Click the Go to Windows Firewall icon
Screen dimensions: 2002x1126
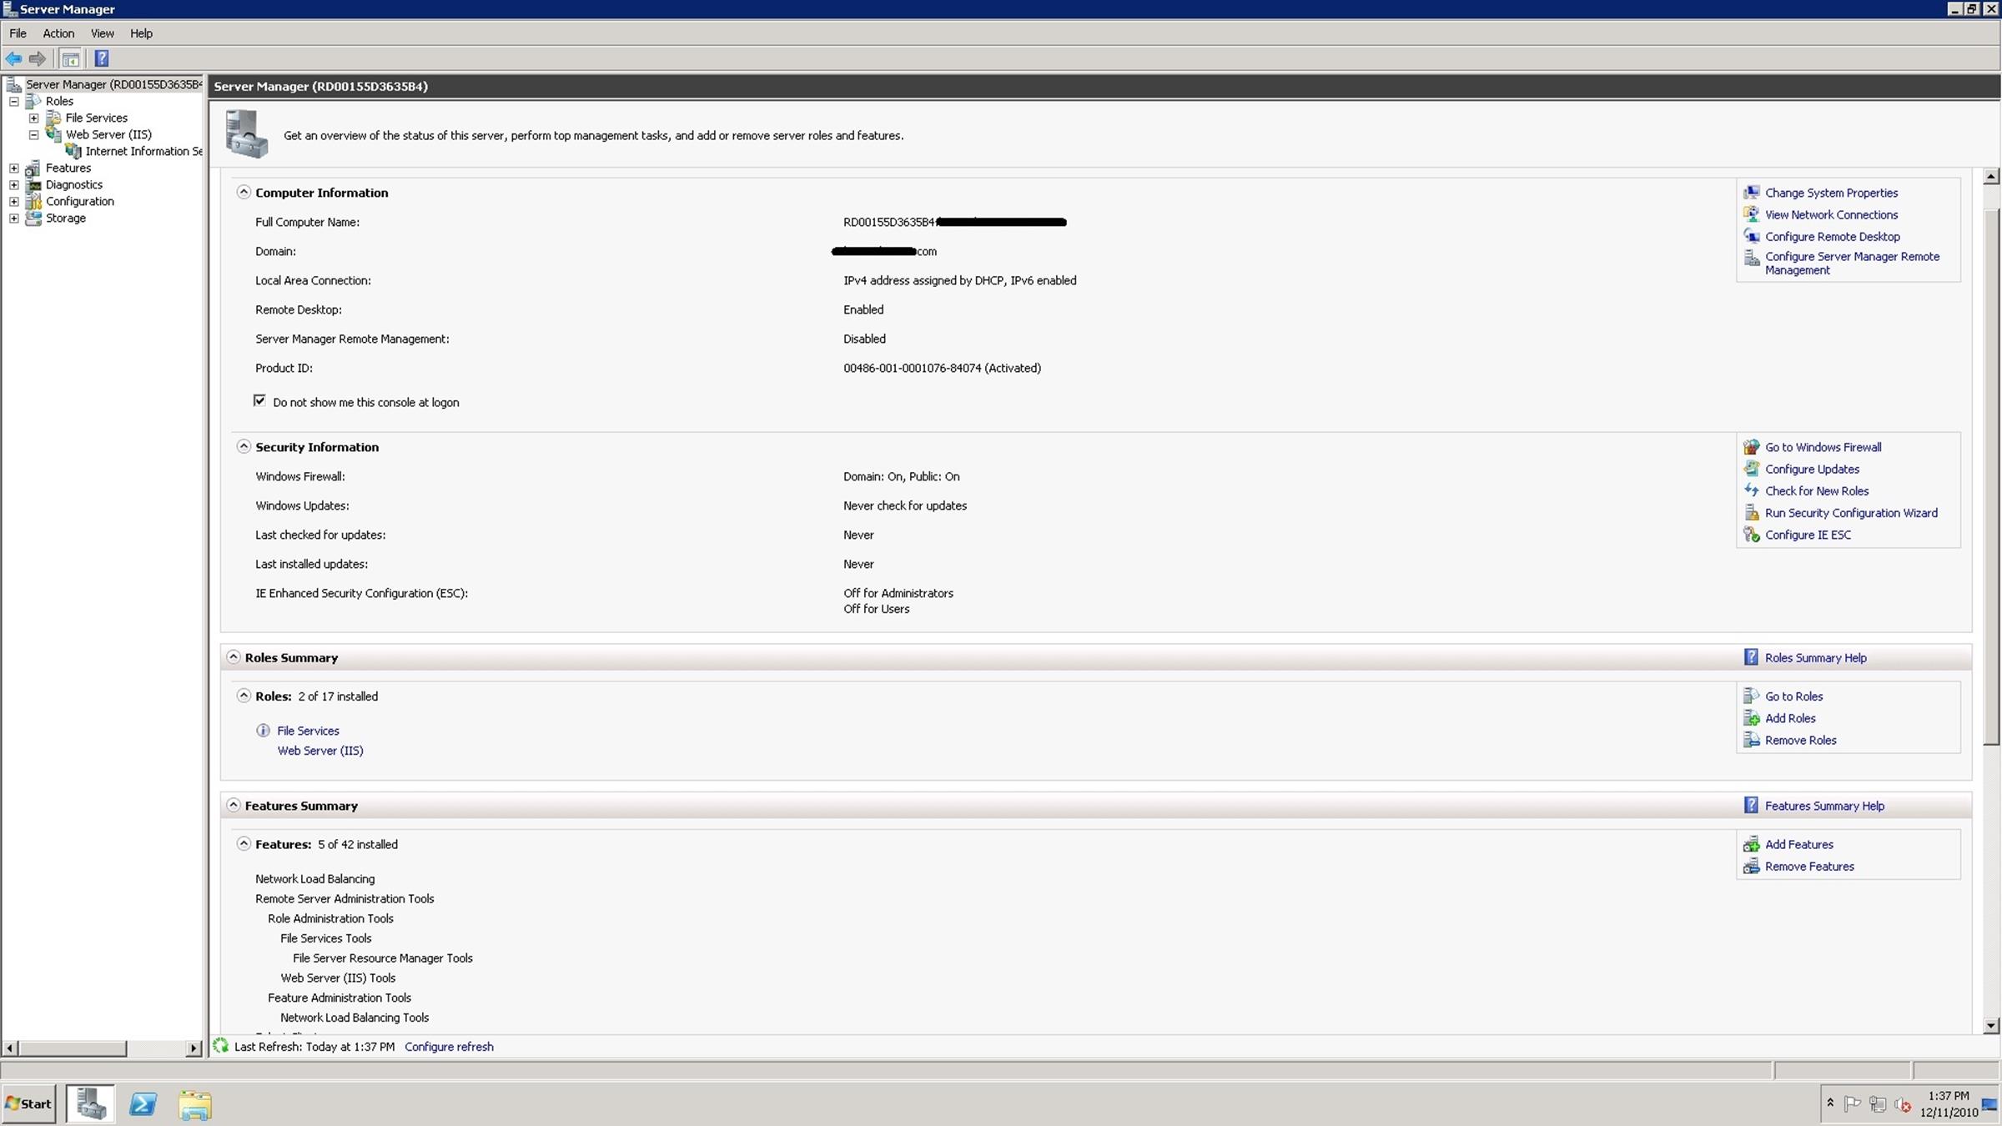1752,447
